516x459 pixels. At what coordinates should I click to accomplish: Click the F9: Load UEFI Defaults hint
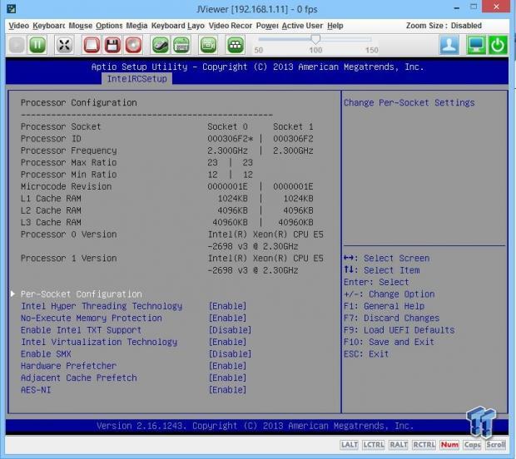[x=399, y=330]
